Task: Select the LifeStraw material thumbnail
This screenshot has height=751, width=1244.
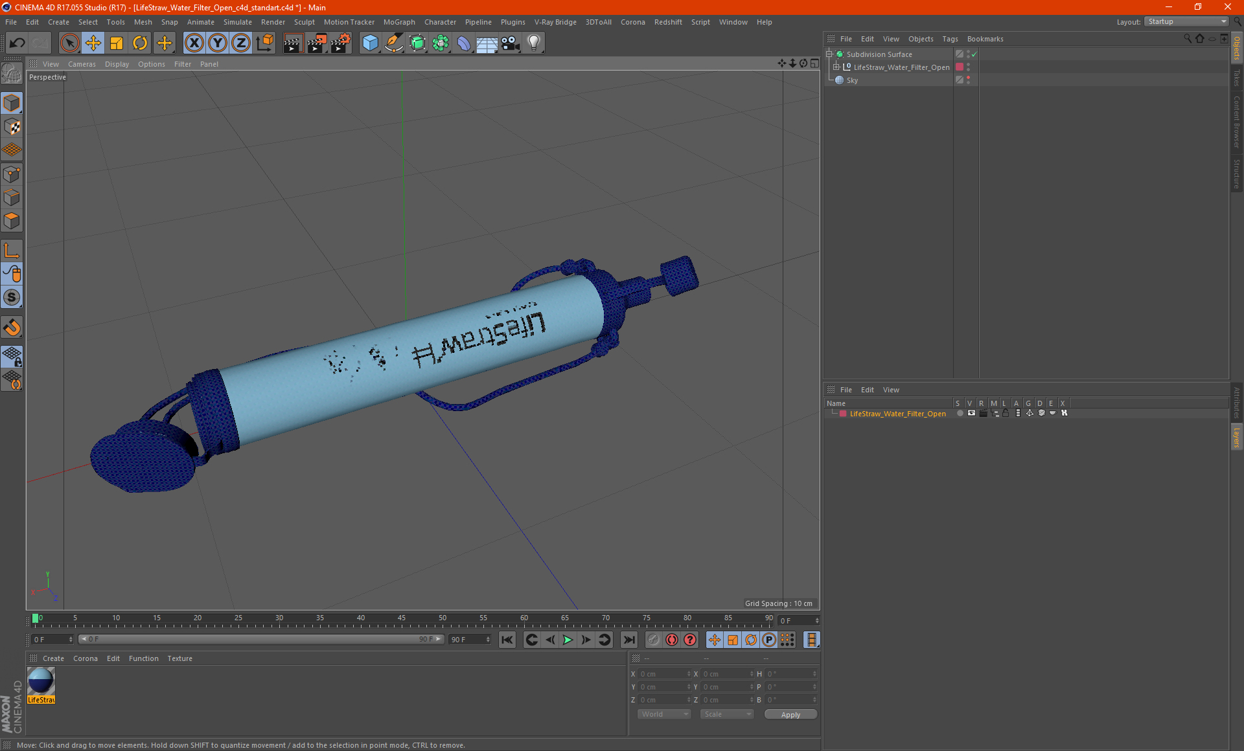Action: pyautogui.click(x=41, y=682)
